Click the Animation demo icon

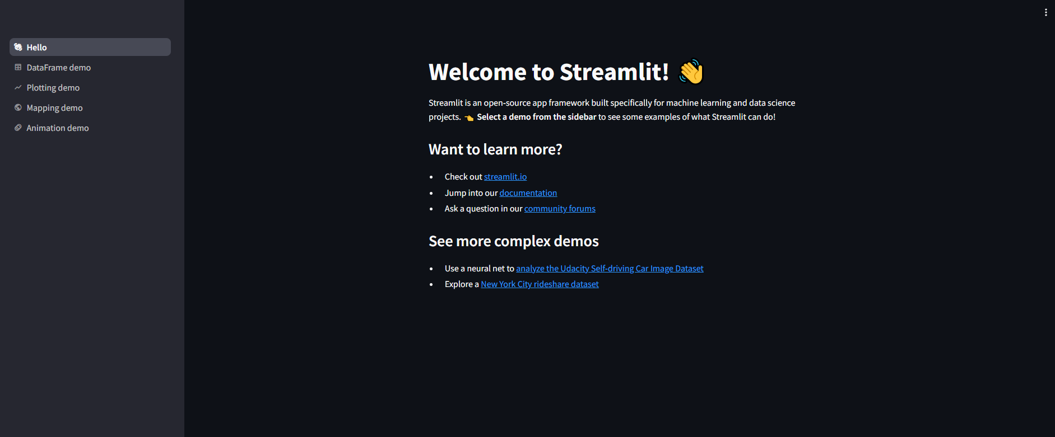click(18, 128)
